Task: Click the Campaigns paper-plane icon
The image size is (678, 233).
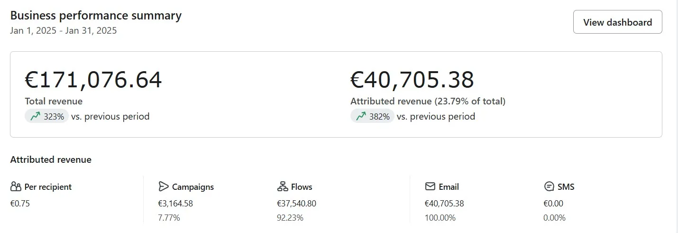Action: point(164,186)
